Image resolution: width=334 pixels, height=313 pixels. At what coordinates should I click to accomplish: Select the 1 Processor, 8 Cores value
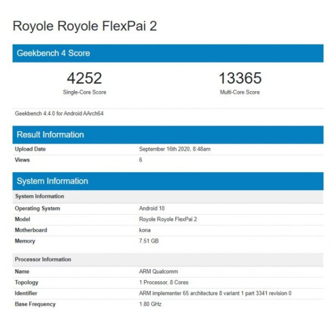pyautogui.click(x=164, y=282)
